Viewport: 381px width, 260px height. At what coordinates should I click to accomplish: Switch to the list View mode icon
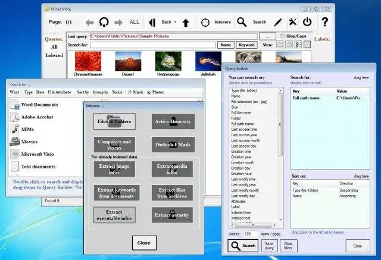[x=298, y=45]
